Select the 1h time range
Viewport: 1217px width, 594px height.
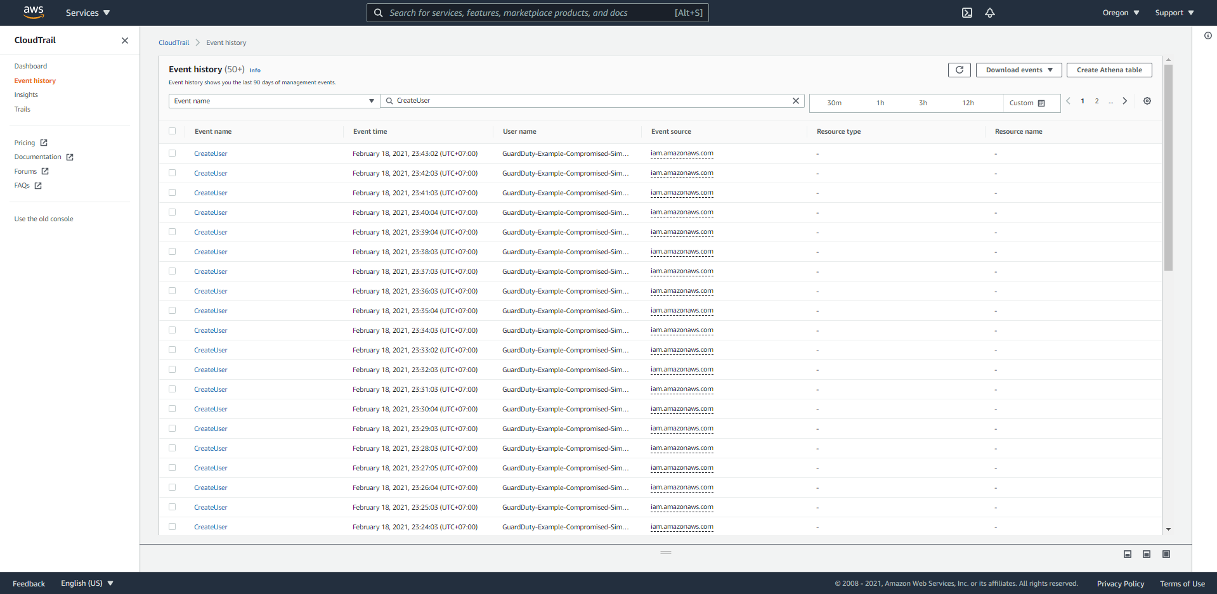[880, 103]
